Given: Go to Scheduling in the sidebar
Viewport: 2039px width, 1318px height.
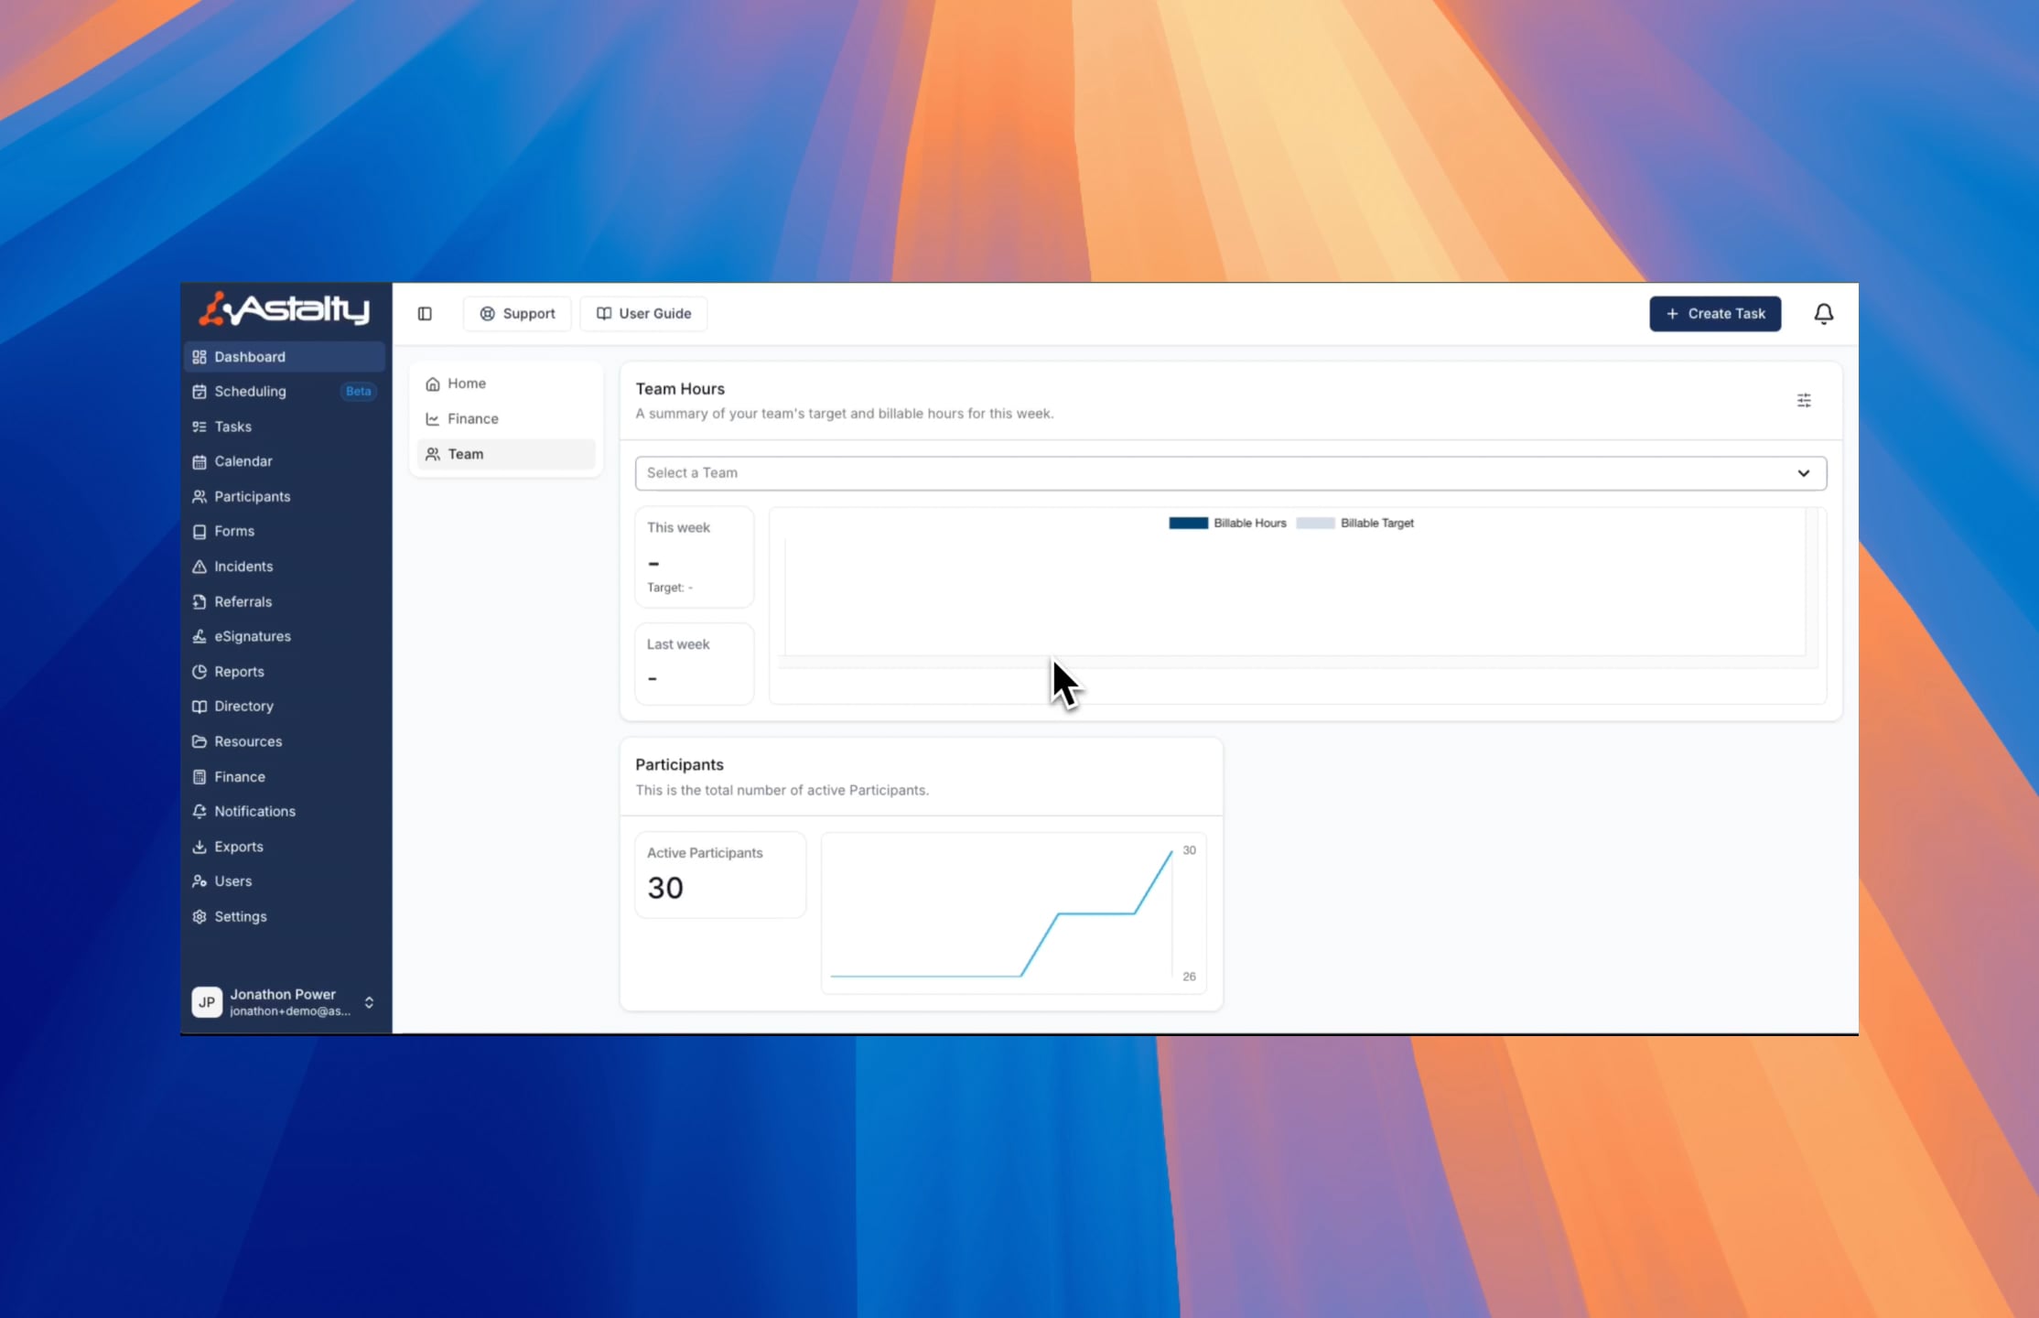Looking at the screenshot, I should [285, 392].
